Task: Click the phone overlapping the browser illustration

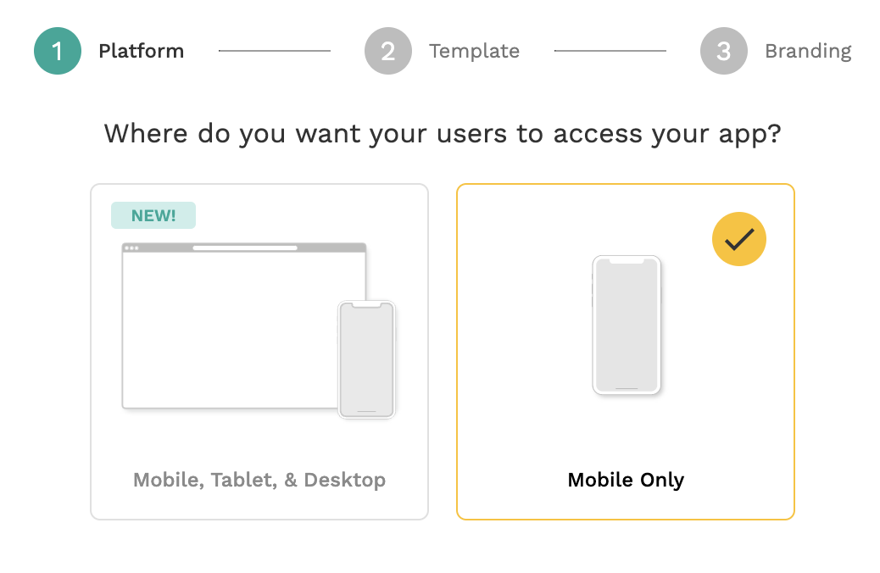Action: pyautogui.click(x=367, y=359)
